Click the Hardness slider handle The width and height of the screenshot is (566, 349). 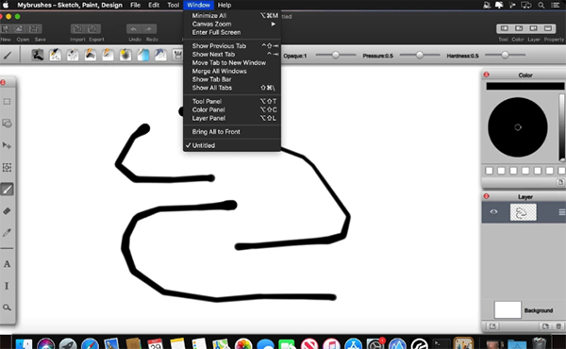505,55
